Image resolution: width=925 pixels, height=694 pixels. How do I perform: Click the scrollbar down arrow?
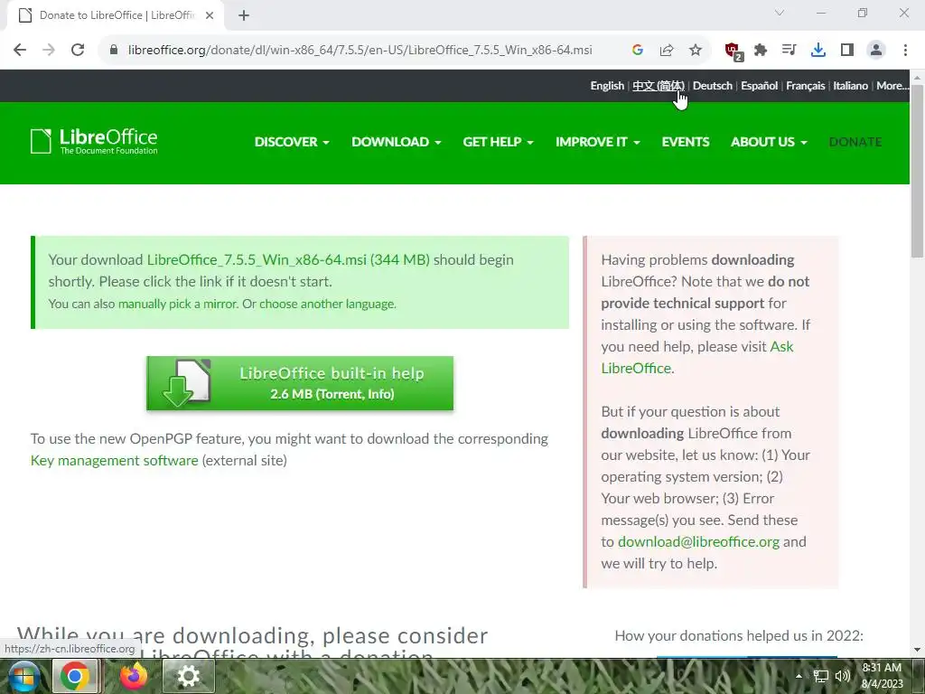click(918, 651)
